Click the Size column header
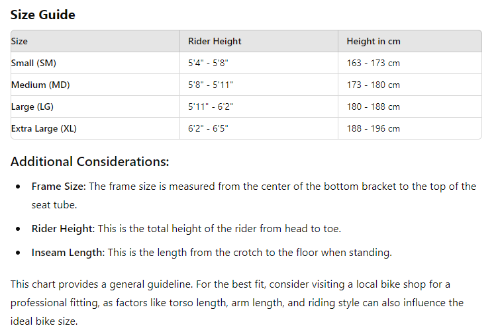This screenshot has width=498, height=334. [x=20, y=41]
